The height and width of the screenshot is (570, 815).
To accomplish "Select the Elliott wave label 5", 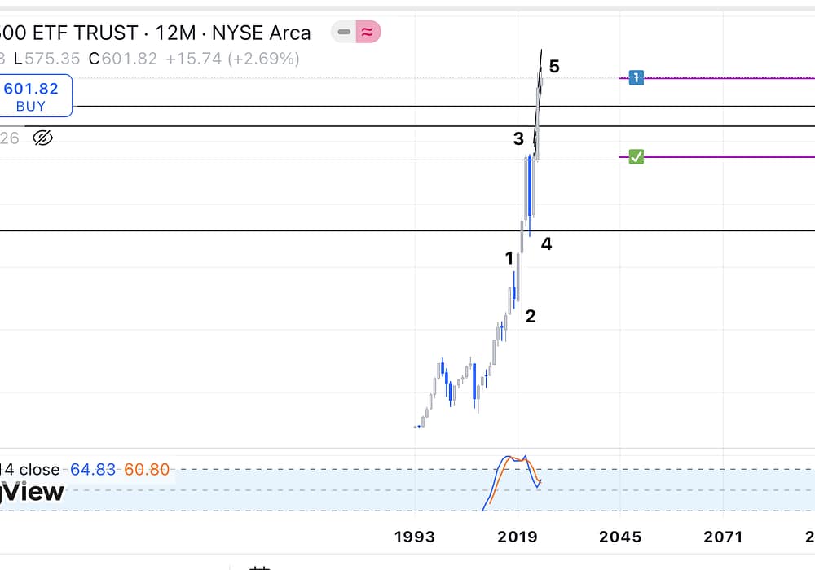I will 554,67.
